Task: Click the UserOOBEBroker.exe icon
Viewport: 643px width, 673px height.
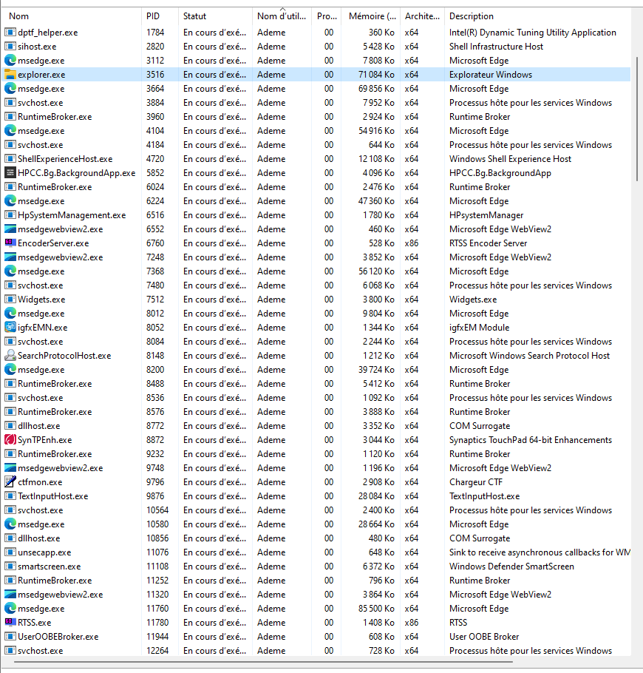Action: (10, 637)
